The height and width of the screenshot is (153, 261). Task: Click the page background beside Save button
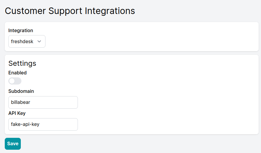(x=133, y=144)
